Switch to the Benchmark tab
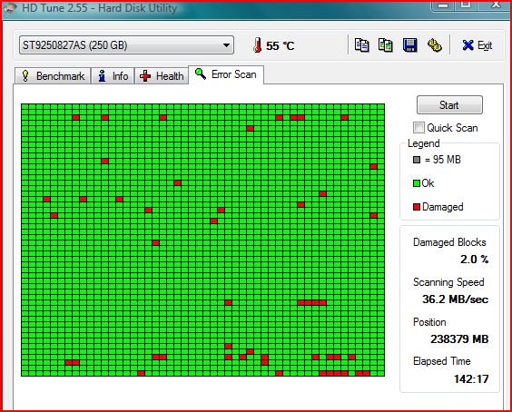The image size is (512, 412). pos(53,75)
